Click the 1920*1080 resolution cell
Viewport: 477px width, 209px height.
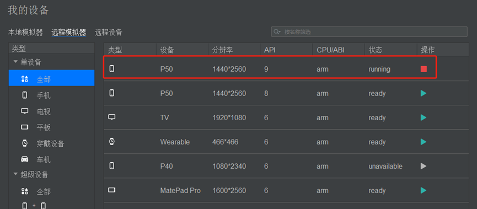pyautogui.click(x=229, y=117)
